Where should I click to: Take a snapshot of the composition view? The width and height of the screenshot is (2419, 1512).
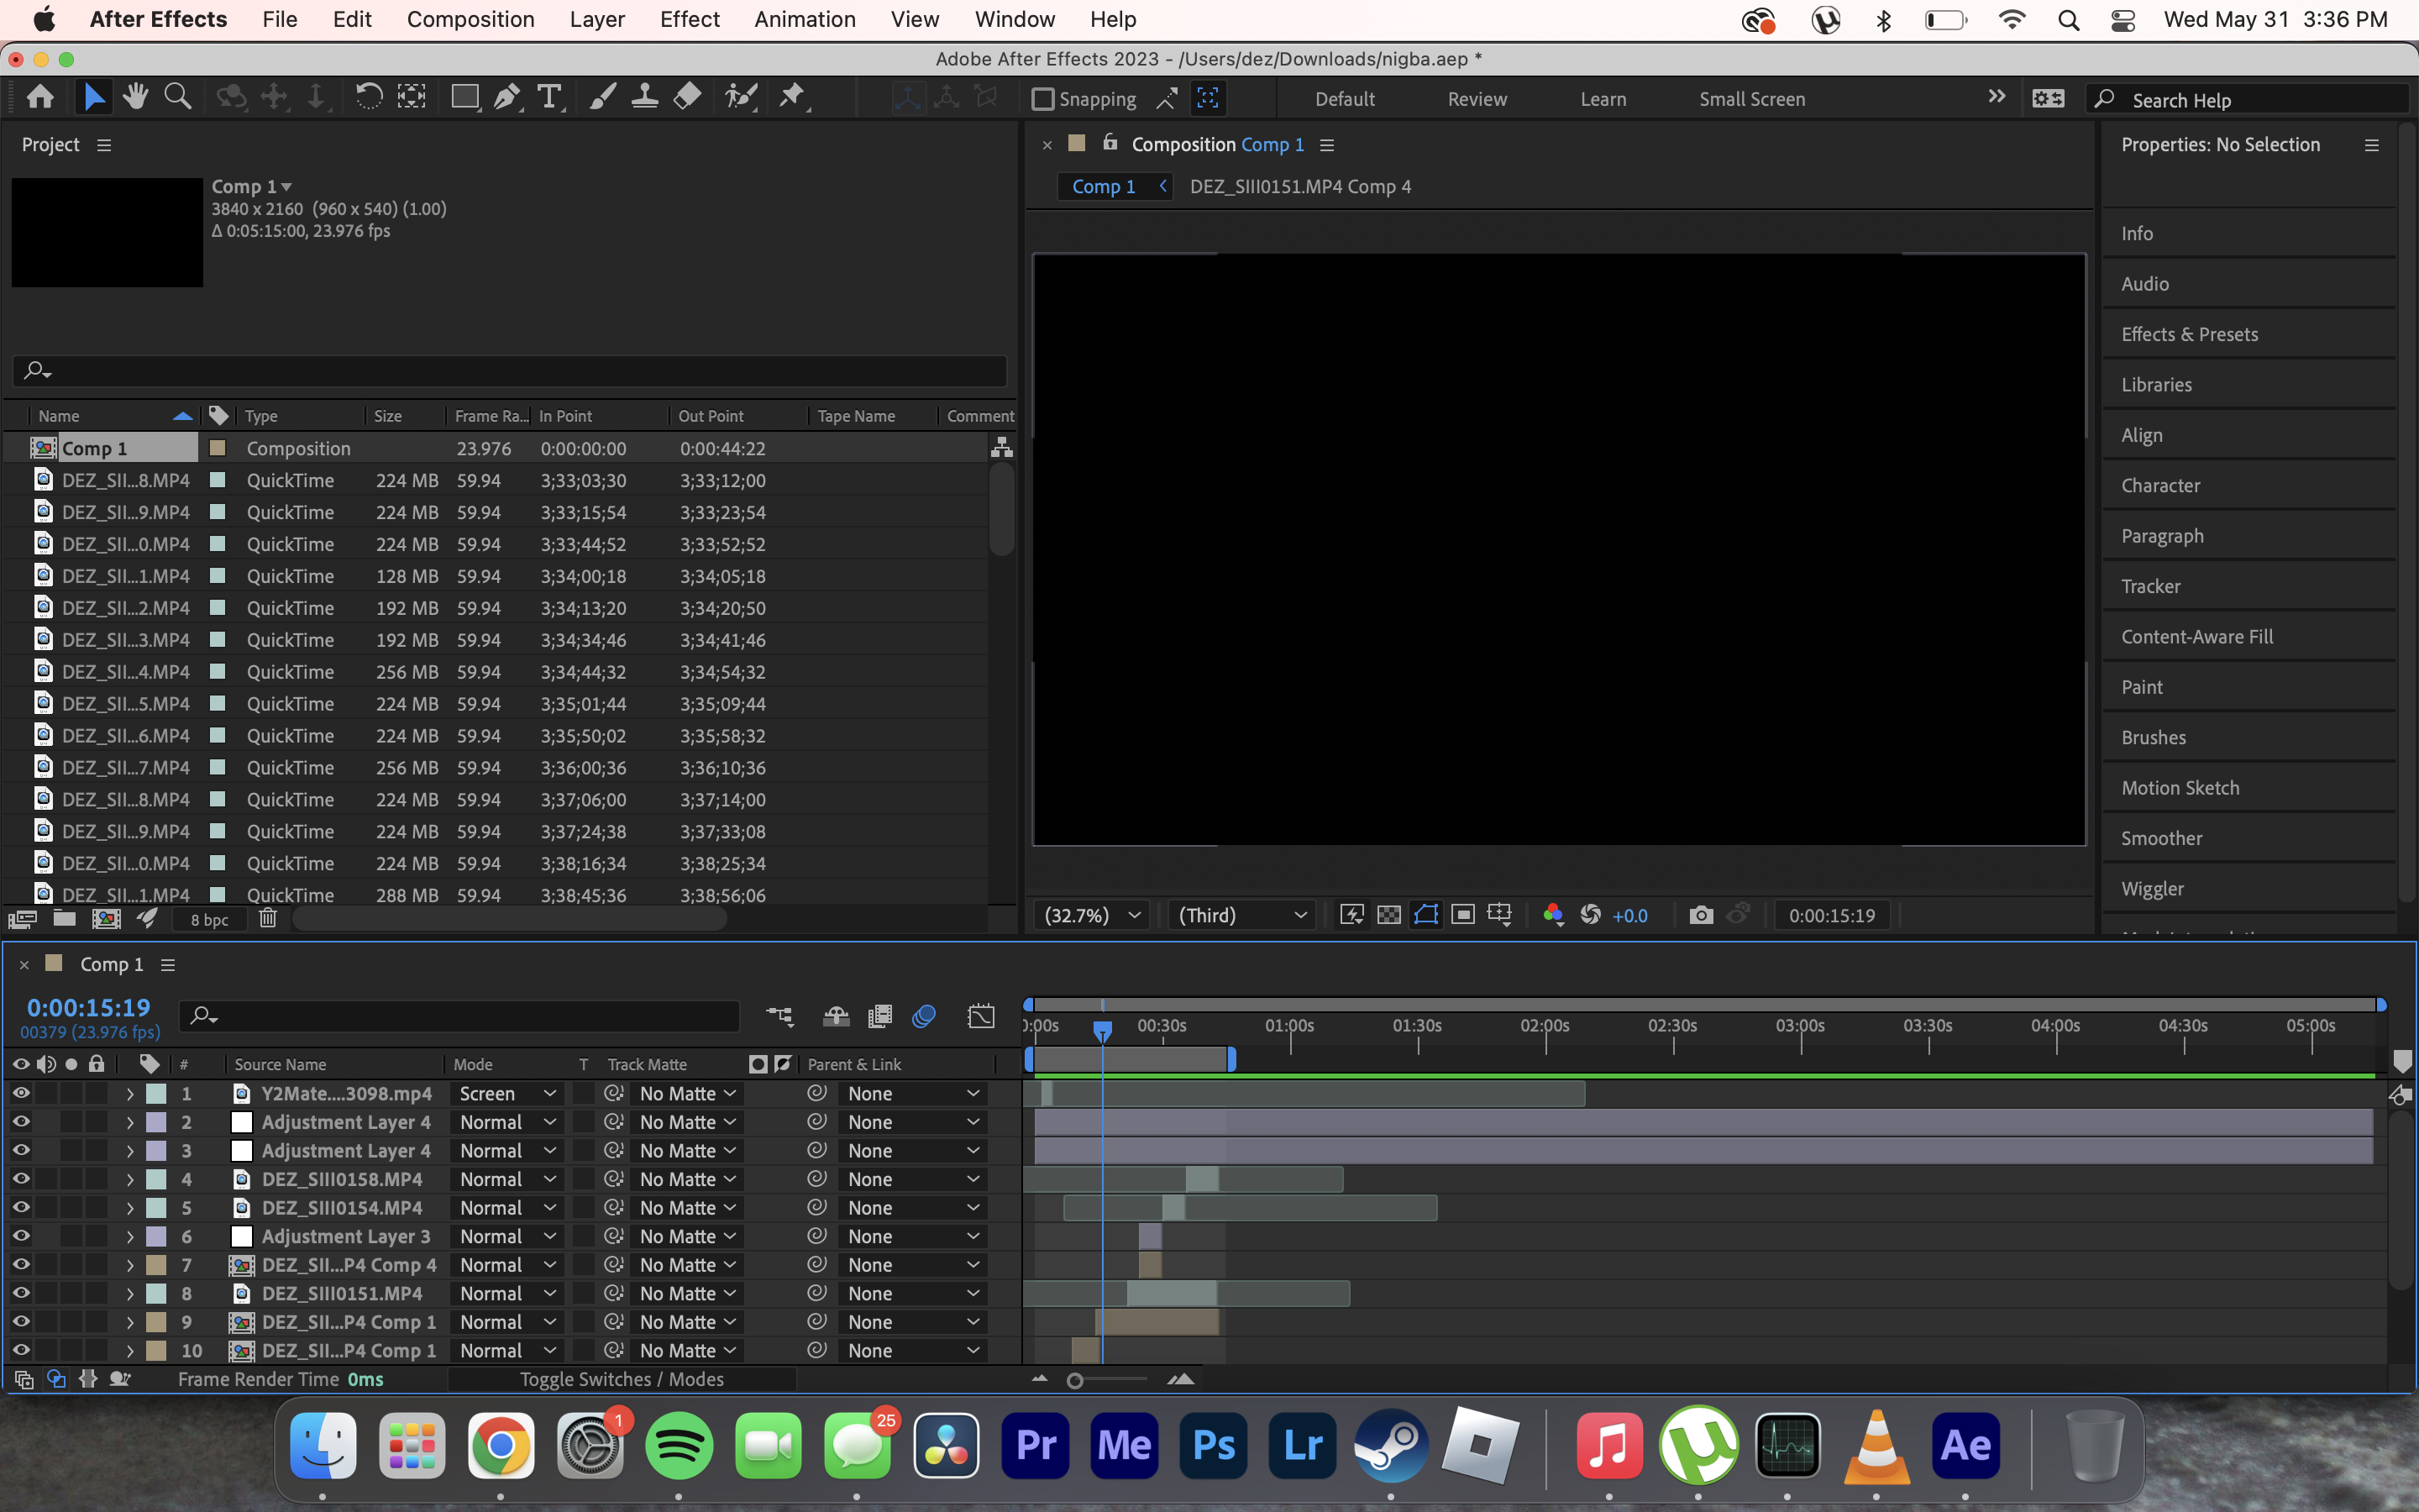1700,914
